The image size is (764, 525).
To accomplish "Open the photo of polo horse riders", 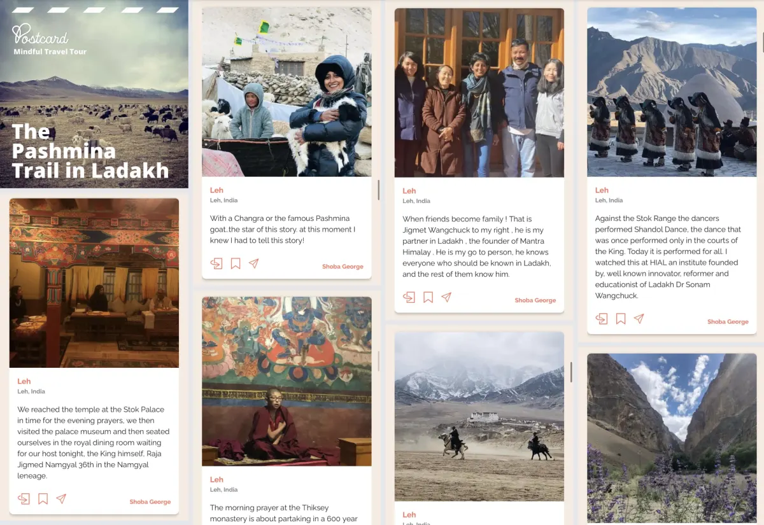I will point(479,416).
